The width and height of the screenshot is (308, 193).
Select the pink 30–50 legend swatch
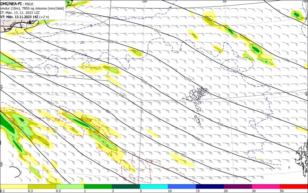point(266,187)
